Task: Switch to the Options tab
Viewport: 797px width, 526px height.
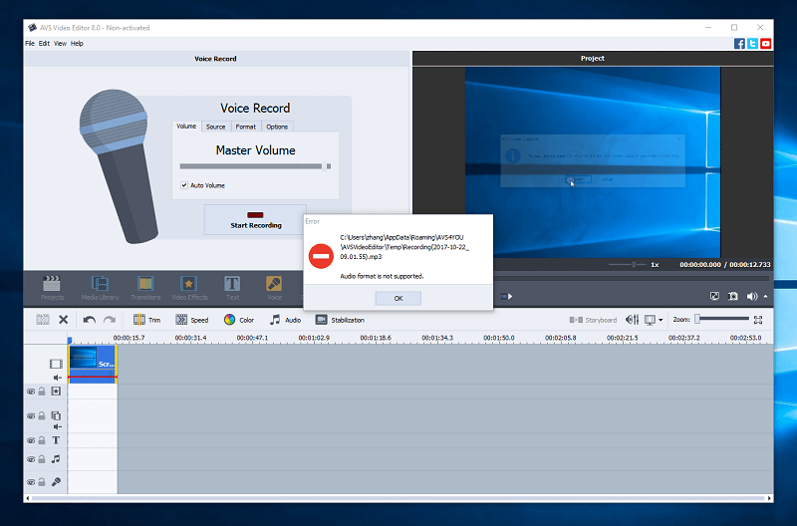Action: point(277,127)
